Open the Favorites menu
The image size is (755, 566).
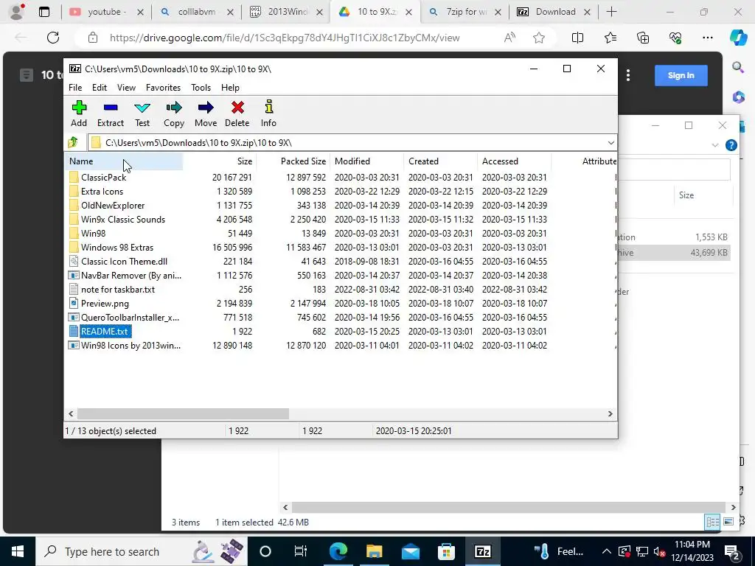(163, 88)
